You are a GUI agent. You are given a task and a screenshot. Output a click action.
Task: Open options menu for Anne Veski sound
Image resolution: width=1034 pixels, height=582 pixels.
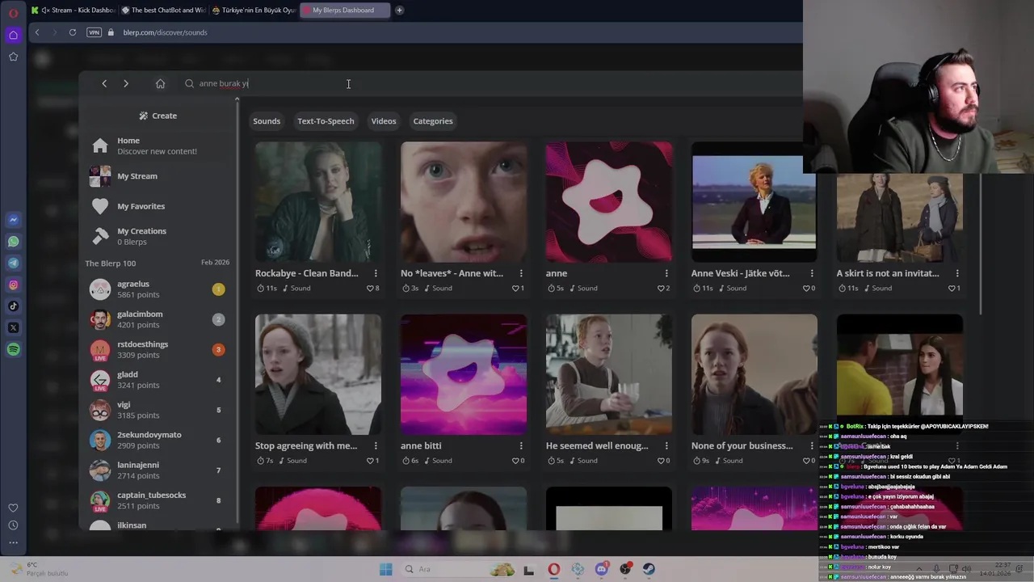(812, 273)
